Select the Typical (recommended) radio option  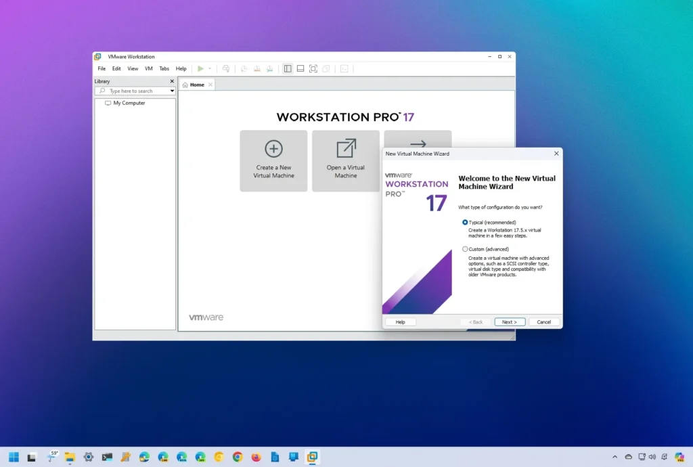pos(465,222)
